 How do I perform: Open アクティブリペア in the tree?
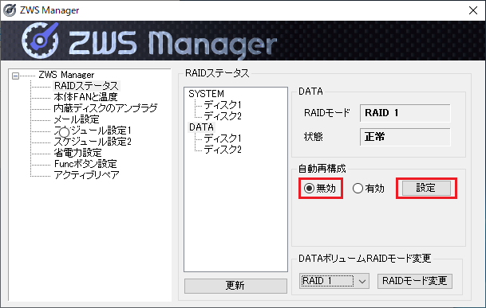coord(86,175)
